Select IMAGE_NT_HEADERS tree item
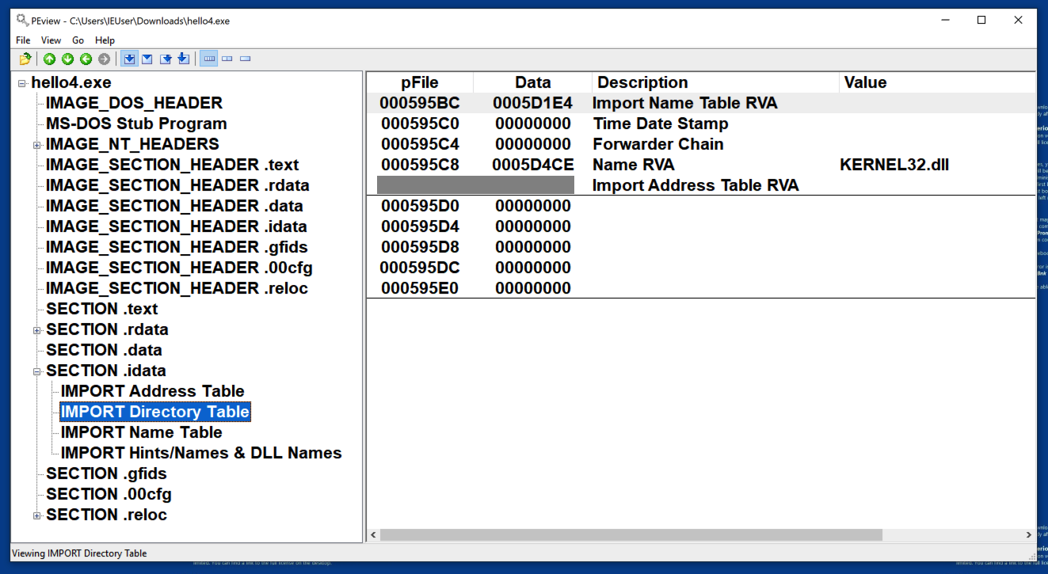 [x=132, y=144]
